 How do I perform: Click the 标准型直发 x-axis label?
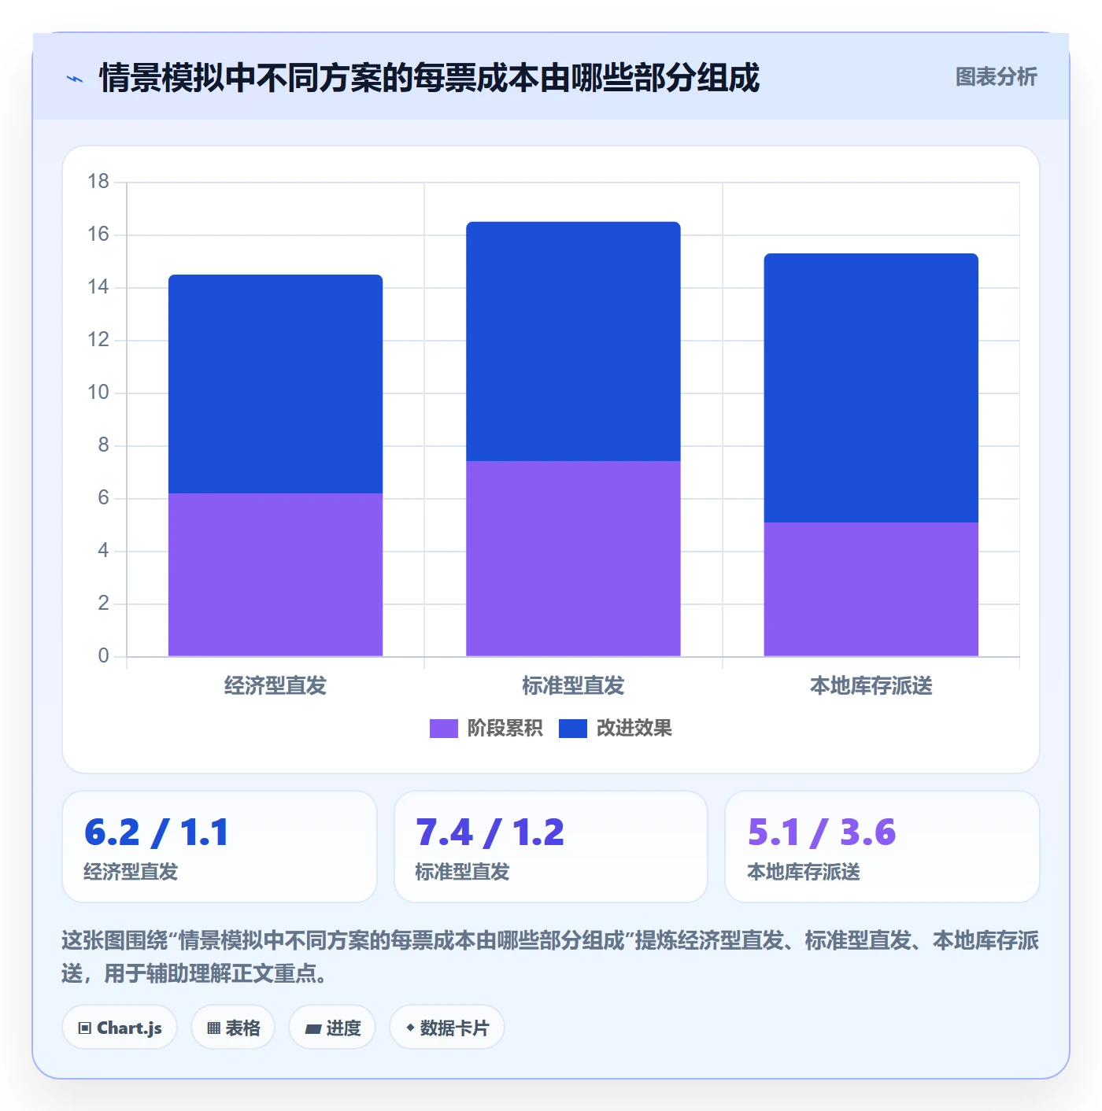tap(573, 686)
